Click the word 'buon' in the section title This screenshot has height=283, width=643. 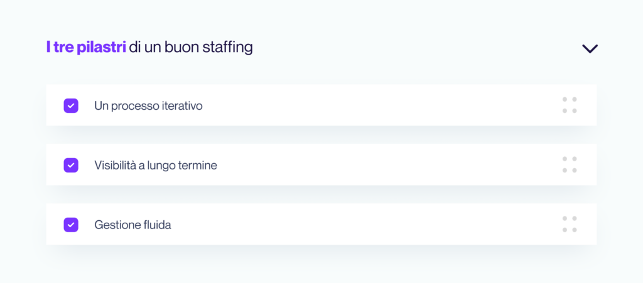(182, 47)
